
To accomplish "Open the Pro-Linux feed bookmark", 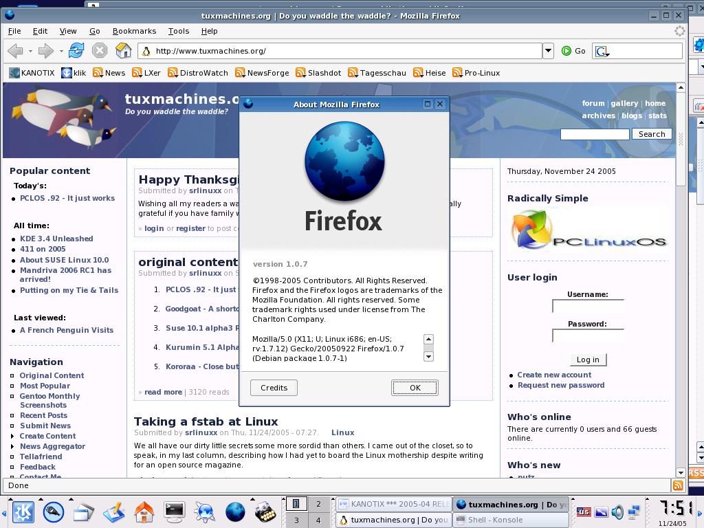I will point(476,73).
